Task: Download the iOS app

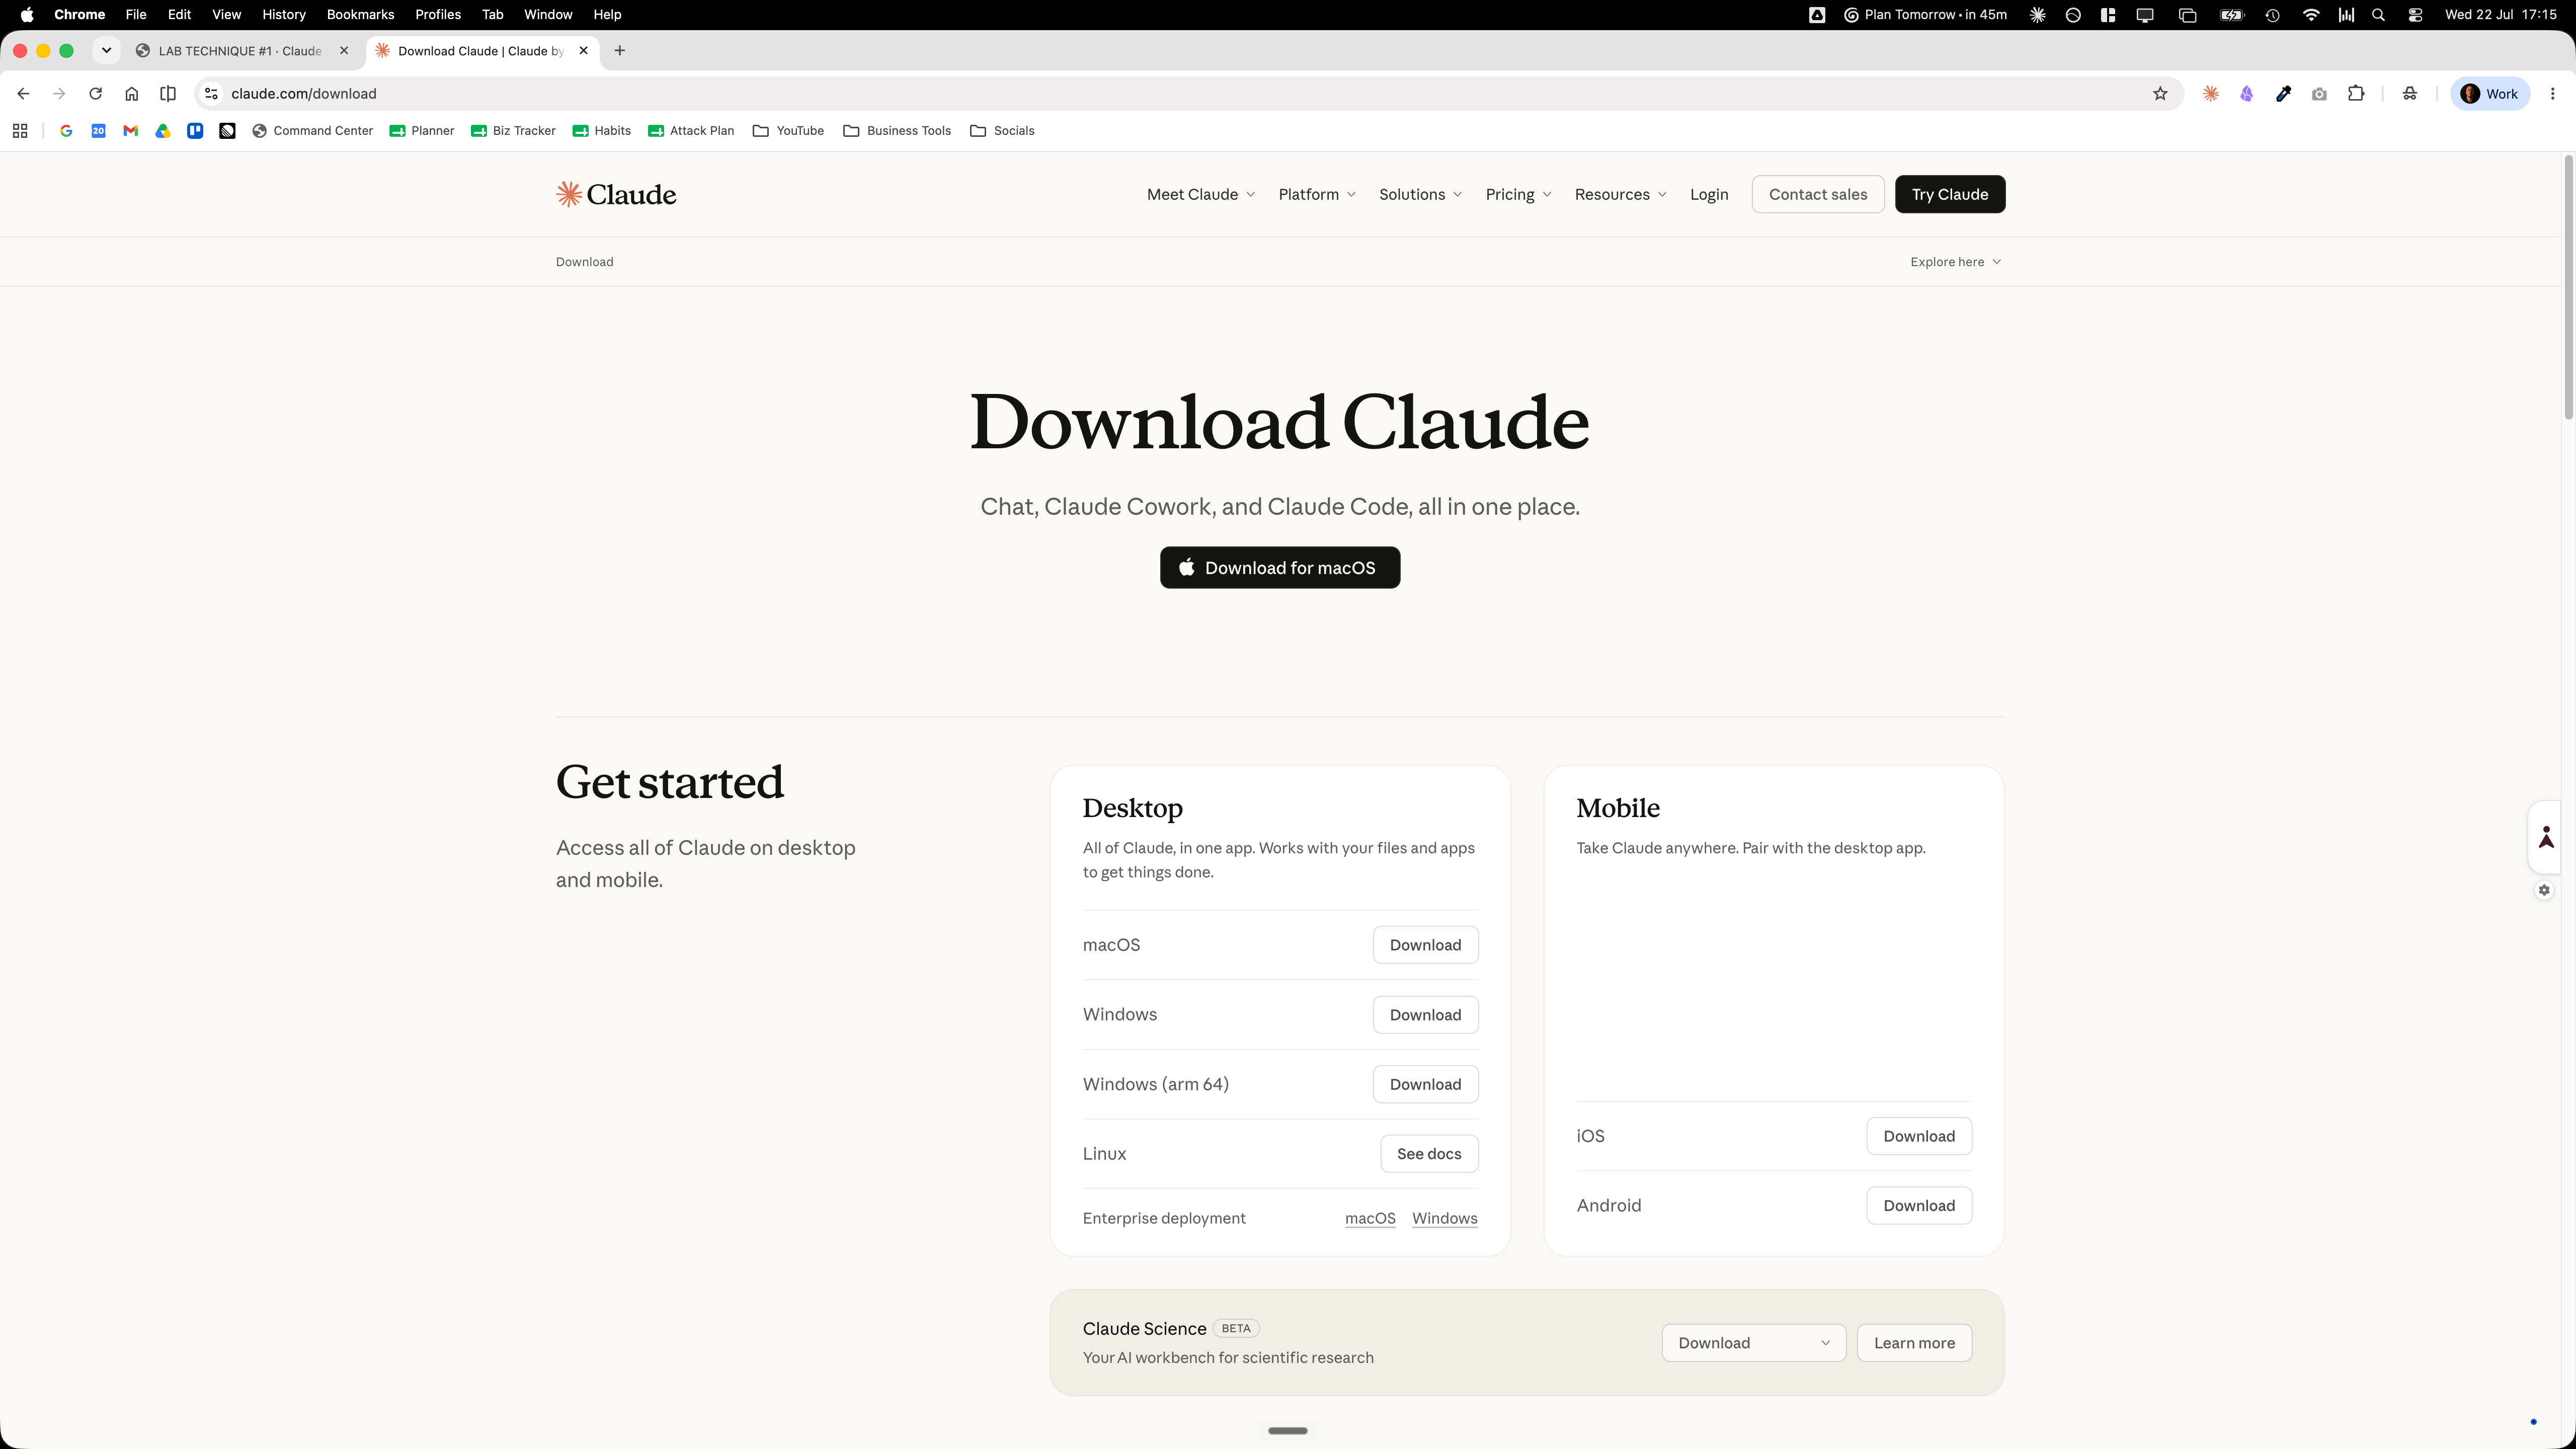Action: tap(1919, 1136)
